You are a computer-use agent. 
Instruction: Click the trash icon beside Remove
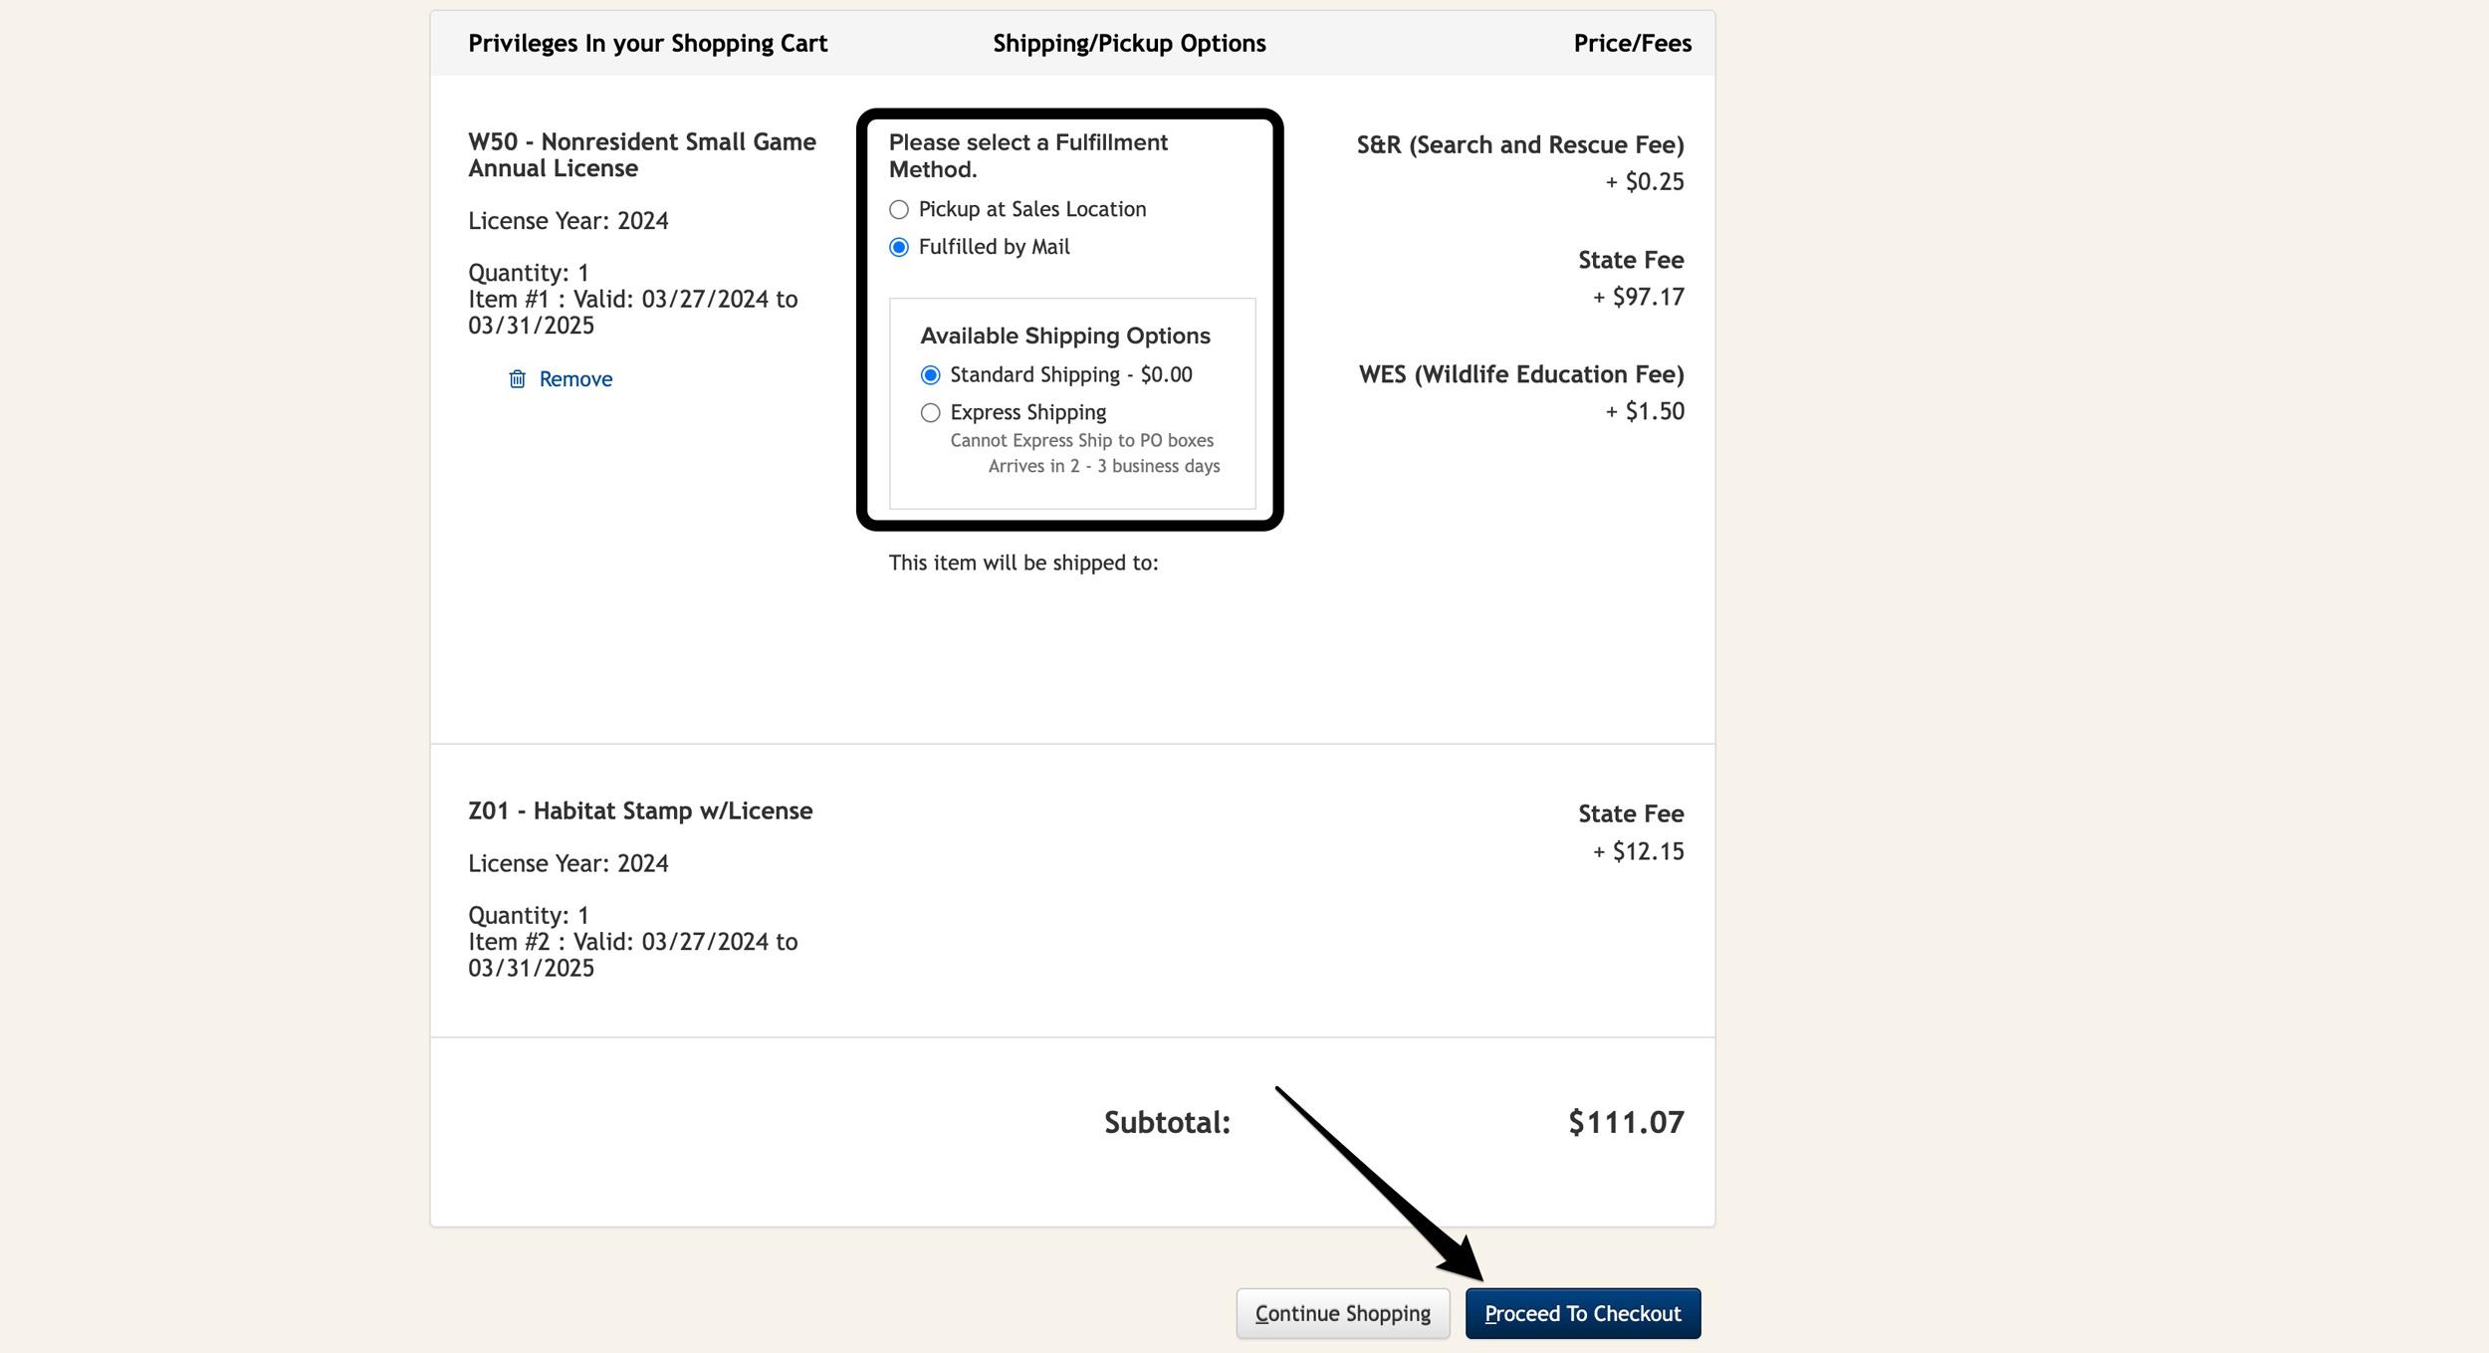point(517,378)
